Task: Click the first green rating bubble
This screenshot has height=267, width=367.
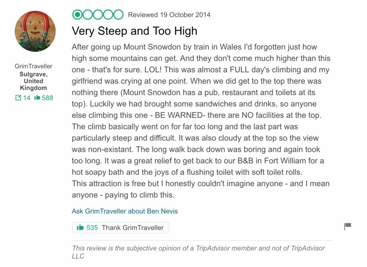Action: pos(76,14)
